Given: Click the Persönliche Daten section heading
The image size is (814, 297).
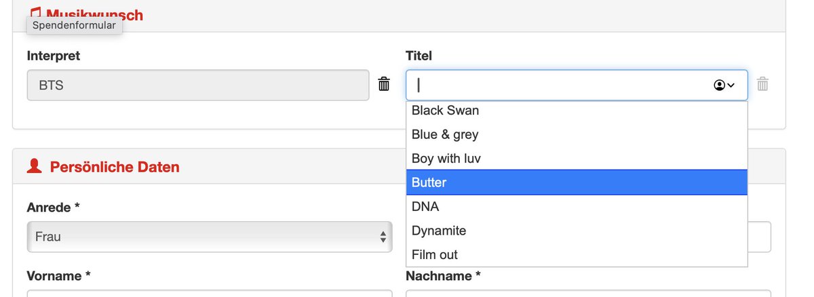Looking at the screenshot, I should [115, 167].
